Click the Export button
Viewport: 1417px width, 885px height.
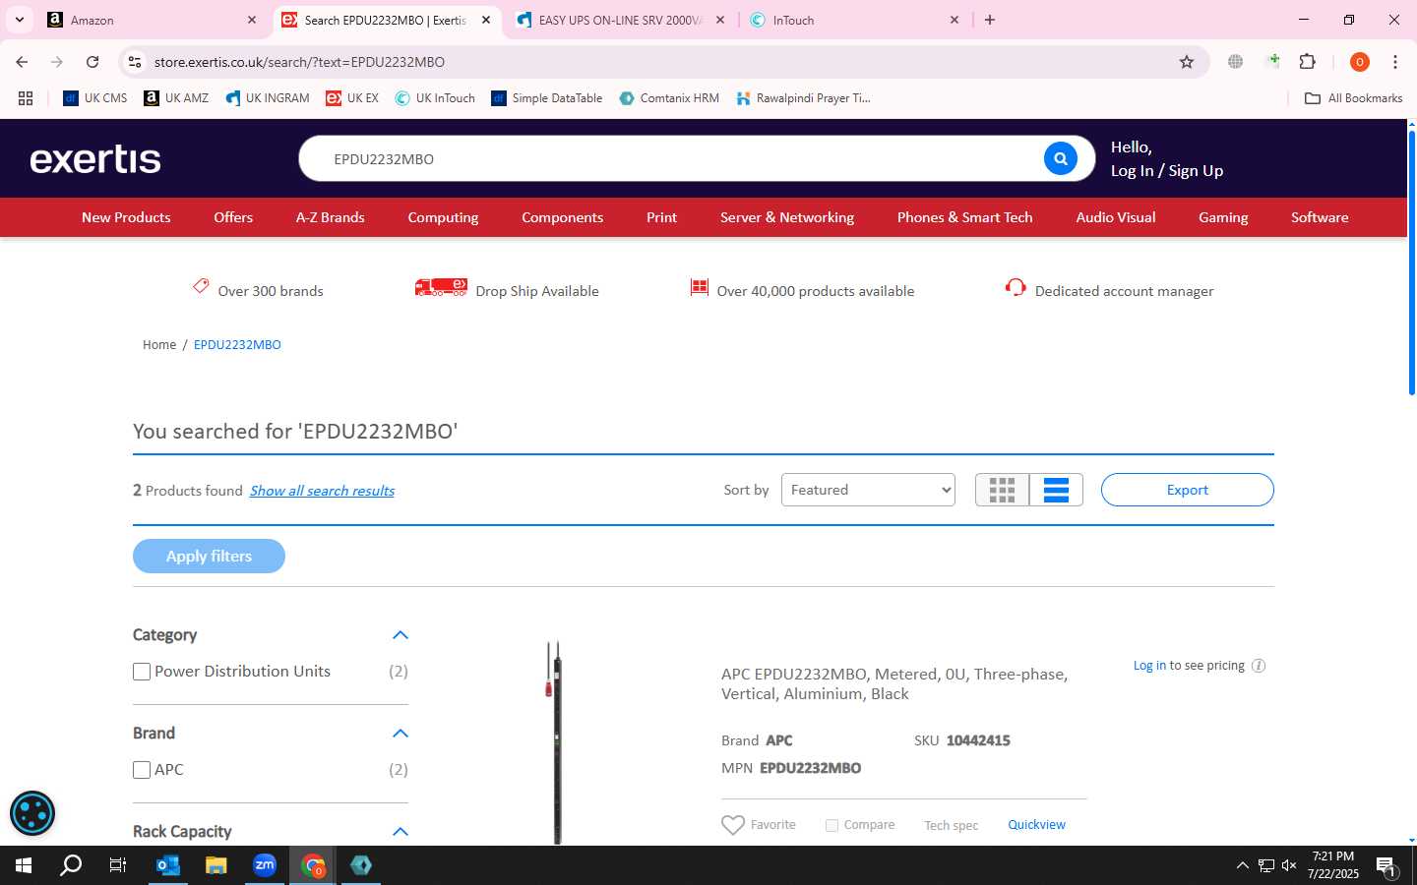[x=1187, y=490]
